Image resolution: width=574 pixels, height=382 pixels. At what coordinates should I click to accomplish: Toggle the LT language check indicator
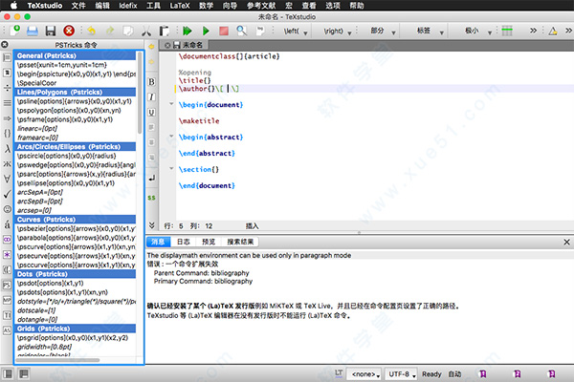pos(339,373)
